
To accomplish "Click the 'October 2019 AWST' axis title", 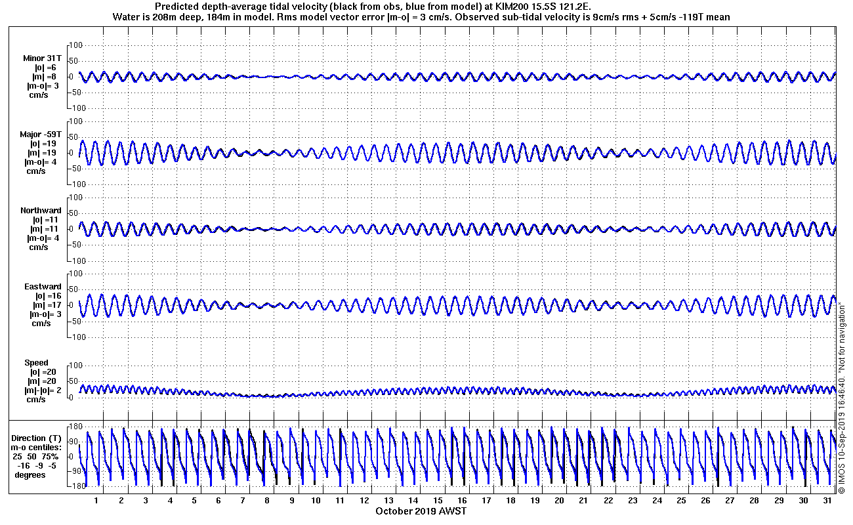I will [x=421, y=511].
